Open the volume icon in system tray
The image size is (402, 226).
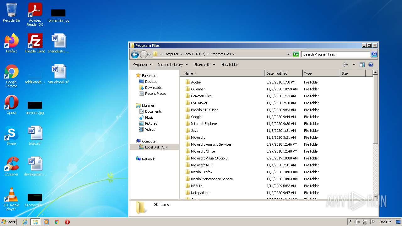point(357,222)
